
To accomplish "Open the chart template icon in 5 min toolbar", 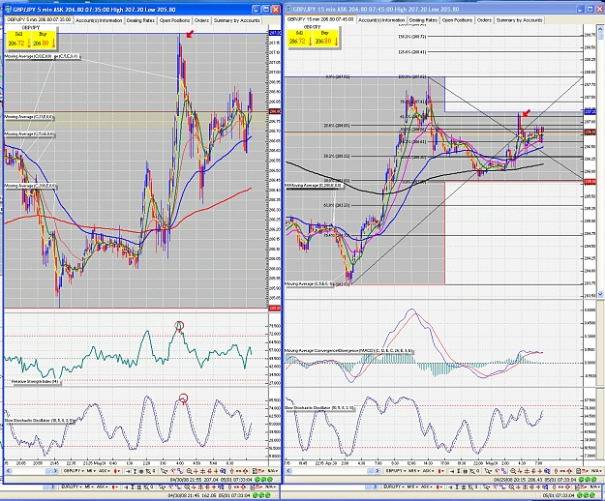I will tap(255, 471).
